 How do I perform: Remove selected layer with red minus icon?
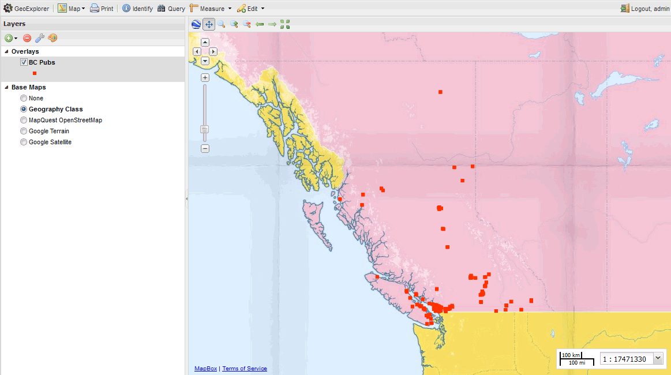pos(27,38)
